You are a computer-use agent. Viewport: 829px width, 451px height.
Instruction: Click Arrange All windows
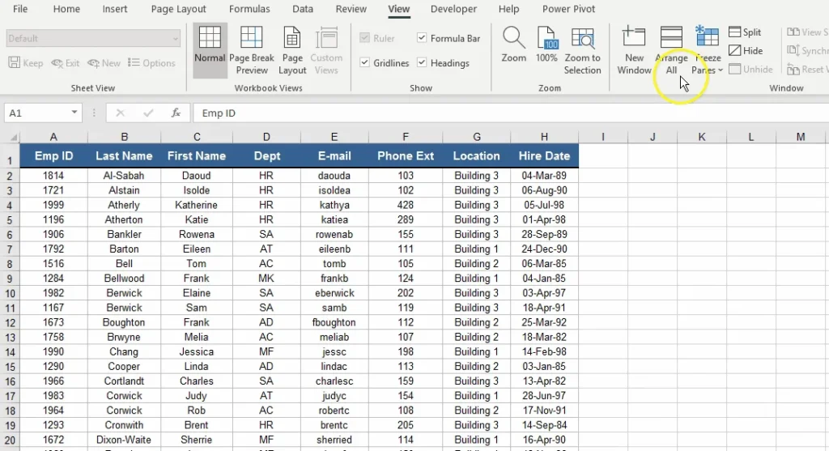(671, 50)
